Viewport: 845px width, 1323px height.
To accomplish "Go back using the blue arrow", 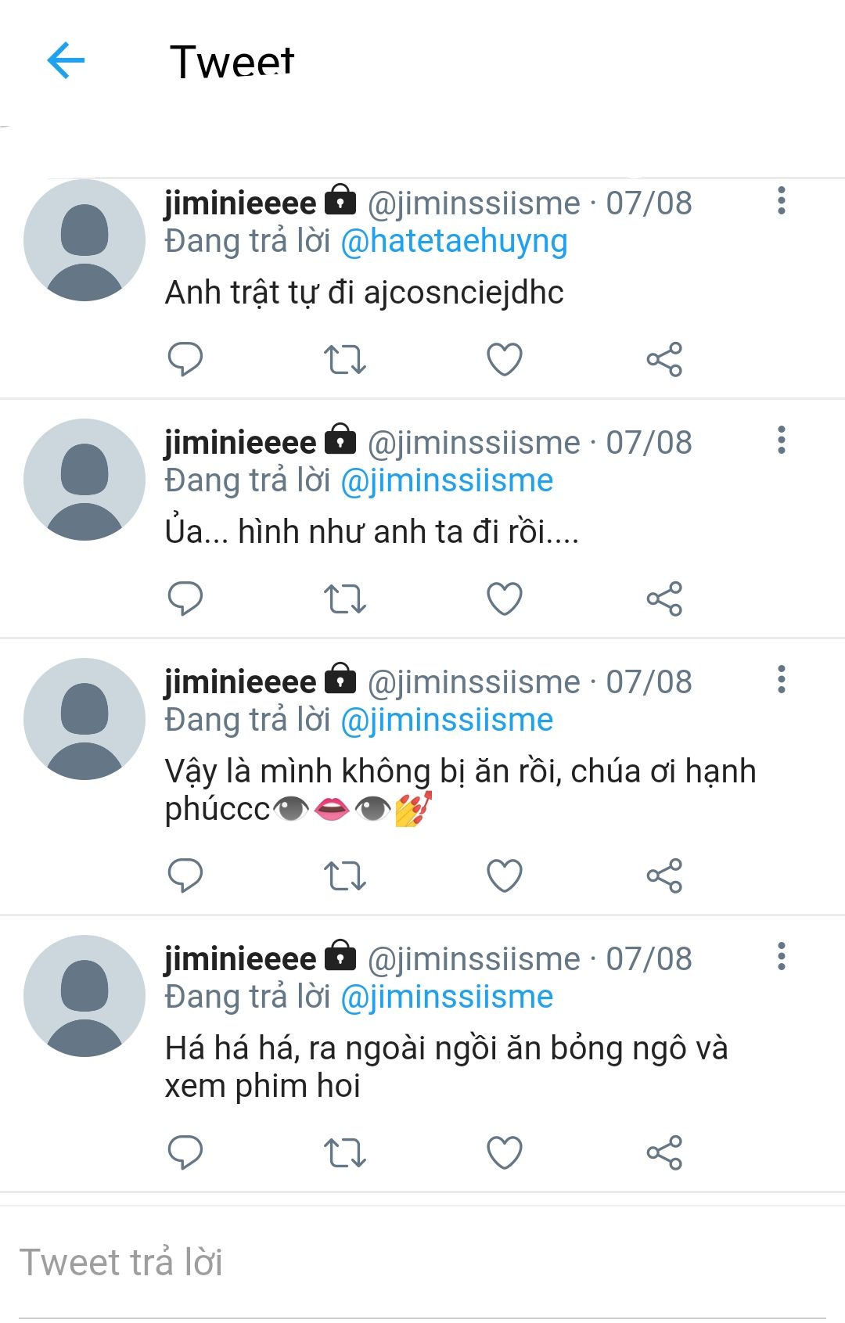I will (66, 60).
